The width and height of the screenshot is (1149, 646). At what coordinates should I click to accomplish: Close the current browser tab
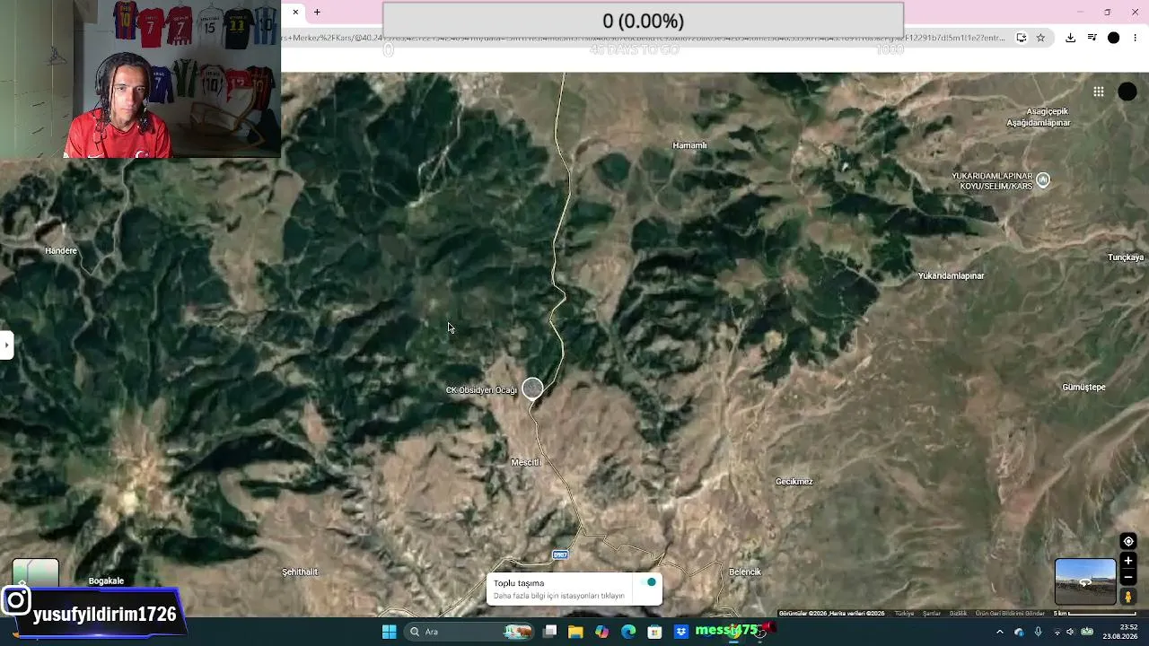coord(295,13)
